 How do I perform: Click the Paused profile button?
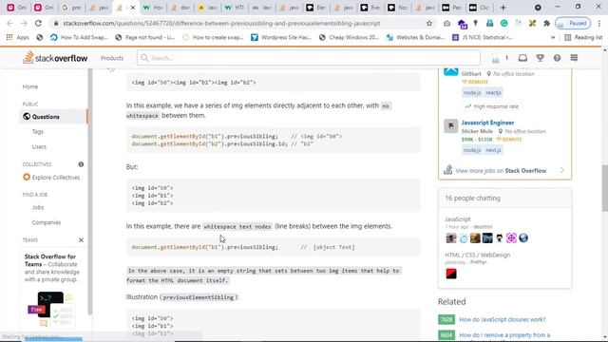point(573,23)
